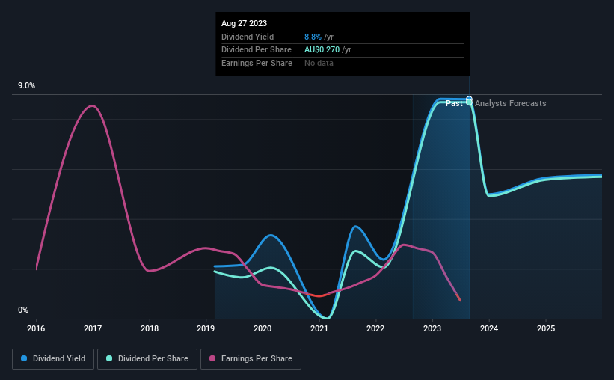
Task: Click the 8.8% dividend yield value
Action: pos(313,37)
